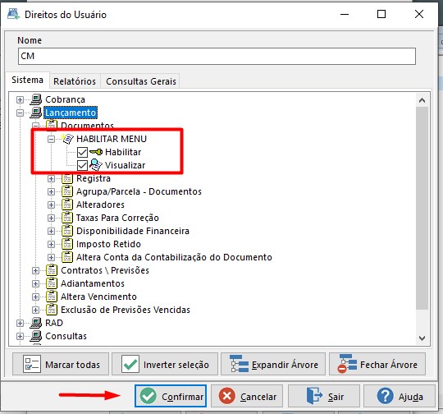Expand the Disponibilidade Financeira node
This screenshot has width=443, height=414.
51,231
